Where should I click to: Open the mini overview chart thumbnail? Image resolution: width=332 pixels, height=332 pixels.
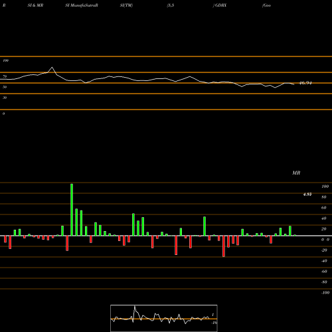(x=164, y=318)
